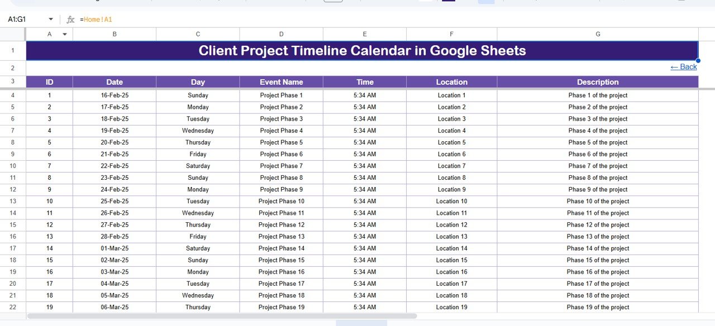Click the Location header cell
715x326 pixels.
pos(451,82)
